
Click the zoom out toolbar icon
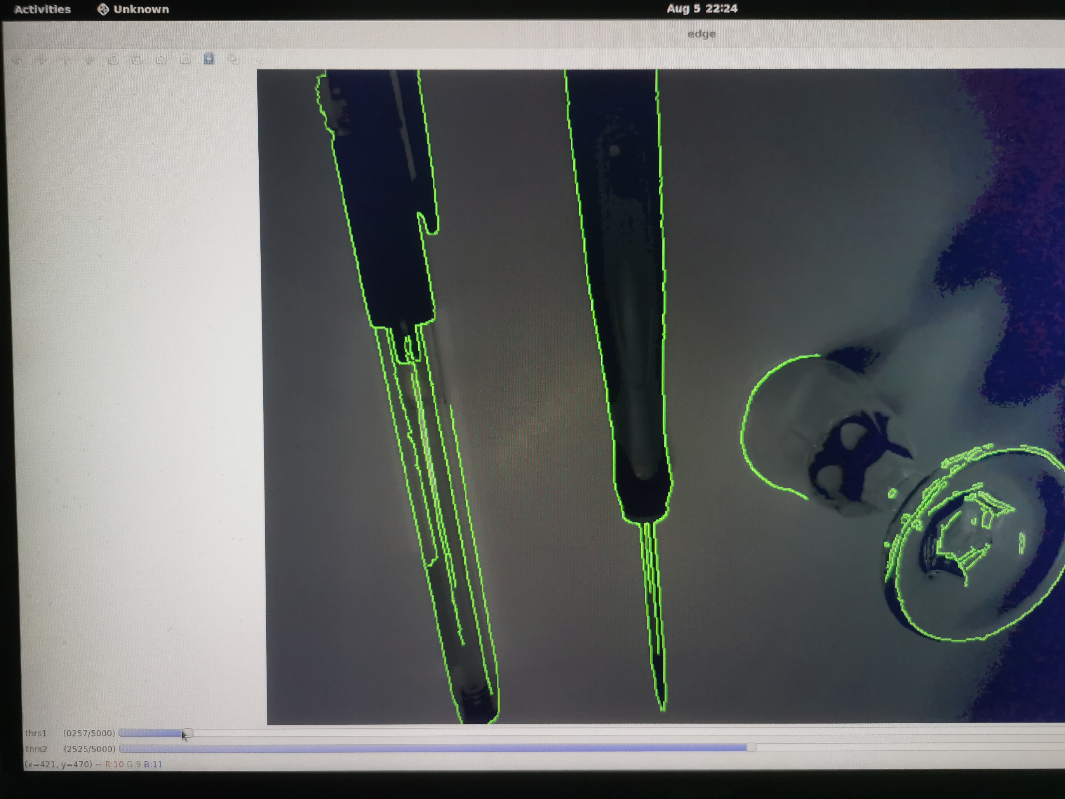(185, 60)
